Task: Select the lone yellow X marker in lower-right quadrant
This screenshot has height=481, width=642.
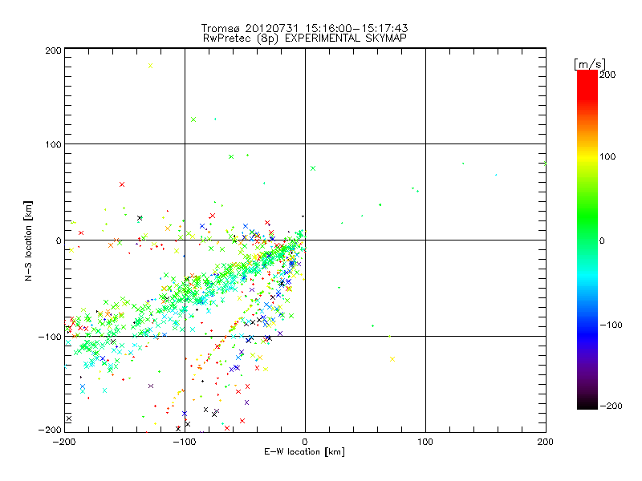Action: click(x=392, y=359)
